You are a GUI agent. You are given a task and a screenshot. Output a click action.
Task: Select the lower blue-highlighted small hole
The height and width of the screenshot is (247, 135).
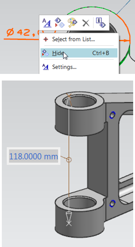tap(112, 203)
